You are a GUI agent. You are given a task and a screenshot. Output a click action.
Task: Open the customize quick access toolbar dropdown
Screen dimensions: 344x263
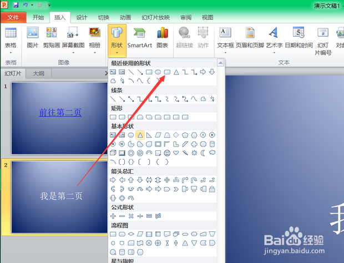point(49,5)
